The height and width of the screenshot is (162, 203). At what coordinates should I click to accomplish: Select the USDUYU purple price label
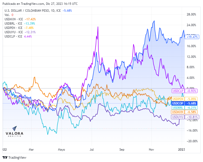pyautogui.click(x=177, y=117)
